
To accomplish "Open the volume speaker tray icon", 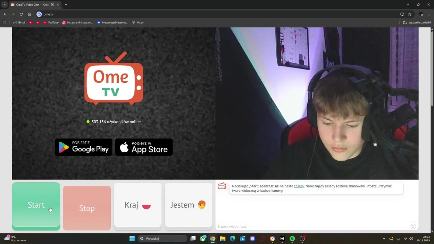I will click(x=411, y=239).
